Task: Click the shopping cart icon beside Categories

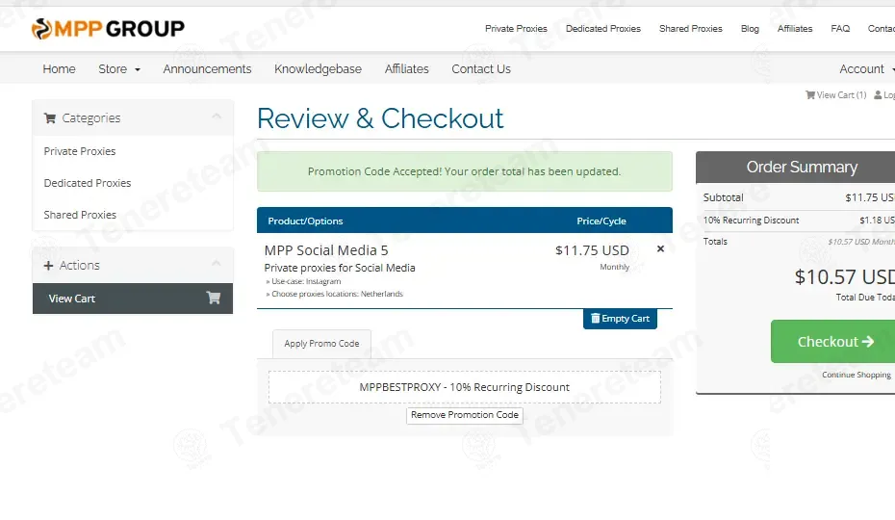Action: 50,118
